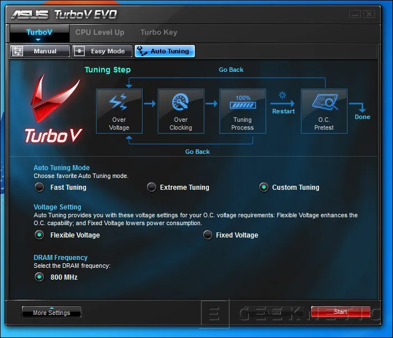Click the Load button

click(275, 312)
